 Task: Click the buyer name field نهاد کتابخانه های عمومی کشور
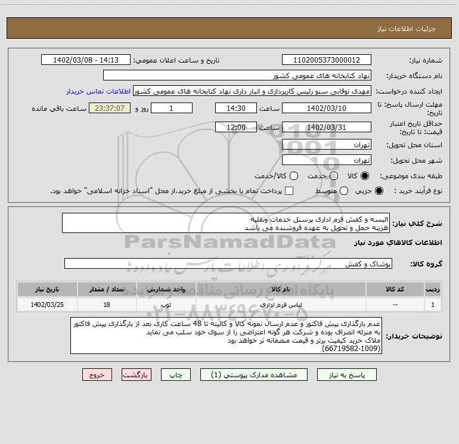pyautogui.click(x=237, y=76)
